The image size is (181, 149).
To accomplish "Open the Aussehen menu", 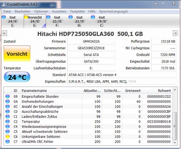I will [59, 11].
